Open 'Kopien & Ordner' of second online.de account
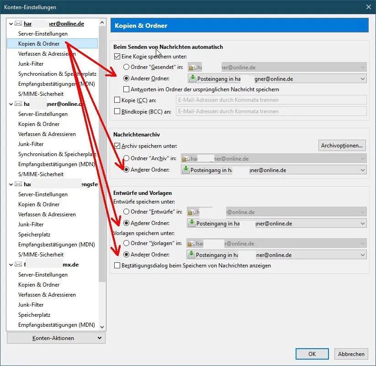This screenshot has height=366, width=376. click(39, 124)
